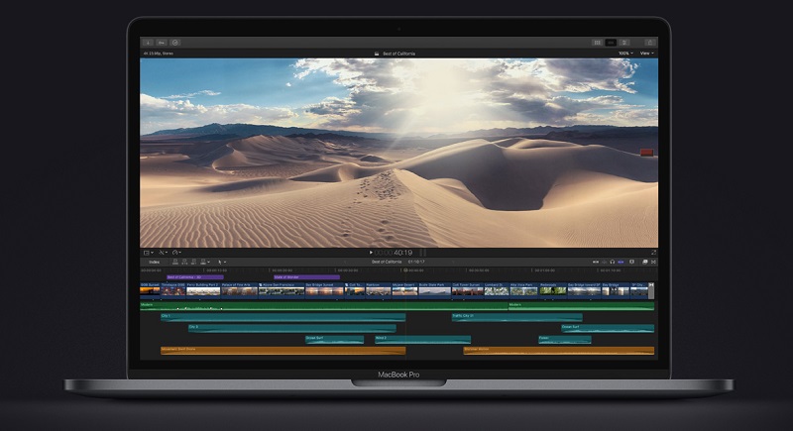
Task: Open the 100% viewer zoom dropdown
Action: 625,54
